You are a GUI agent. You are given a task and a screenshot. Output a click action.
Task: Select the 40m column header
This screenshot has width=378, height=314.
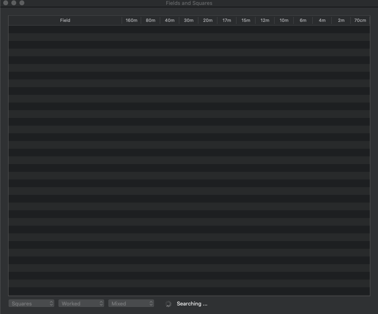click(x=170, y=20)
